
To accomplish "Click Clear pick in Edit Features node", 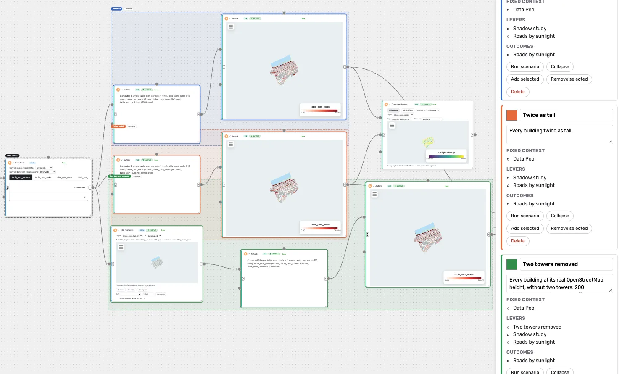I will 143,290.
